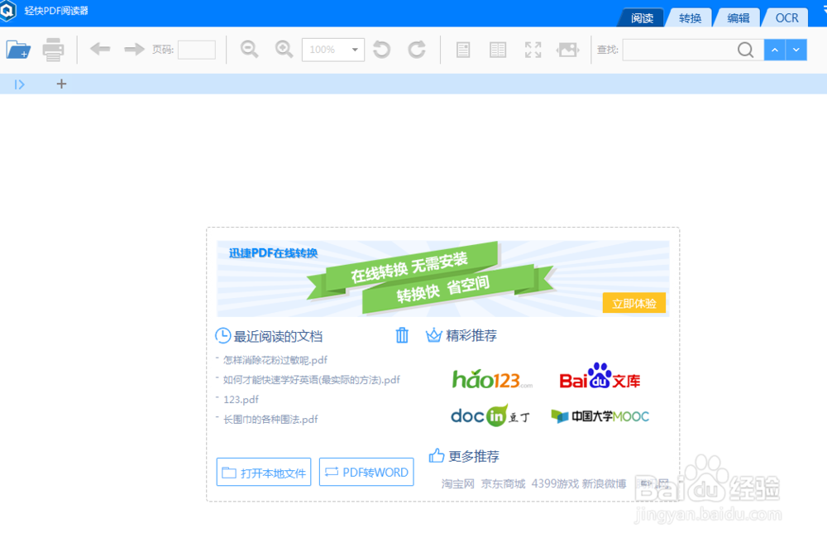Open a PDF file with the folder icon
This screenshot has width=827, height=543.
pyautogui.click(x=18, y=49)
